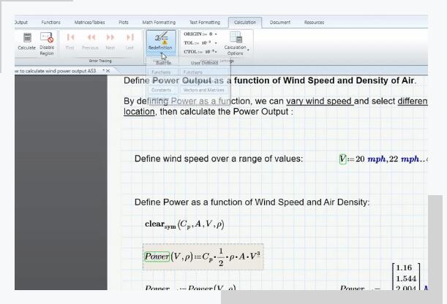Click the underlined word 'location'

point(139,112)
